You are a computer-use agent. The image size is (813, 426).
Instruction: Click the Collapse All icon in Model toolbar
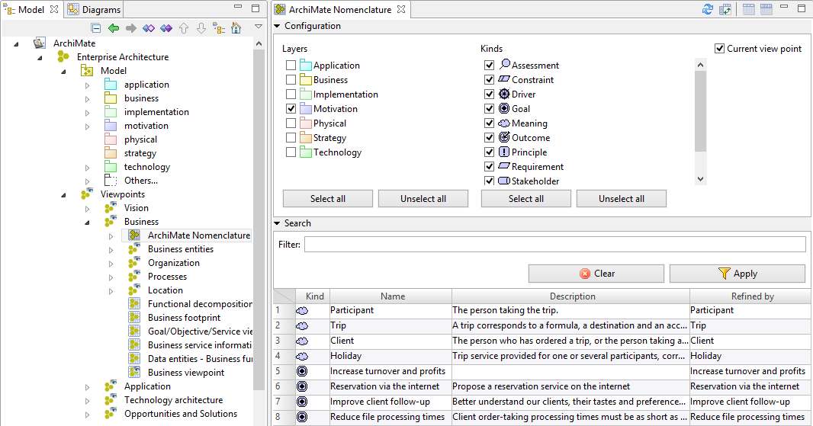click(96, 28)
